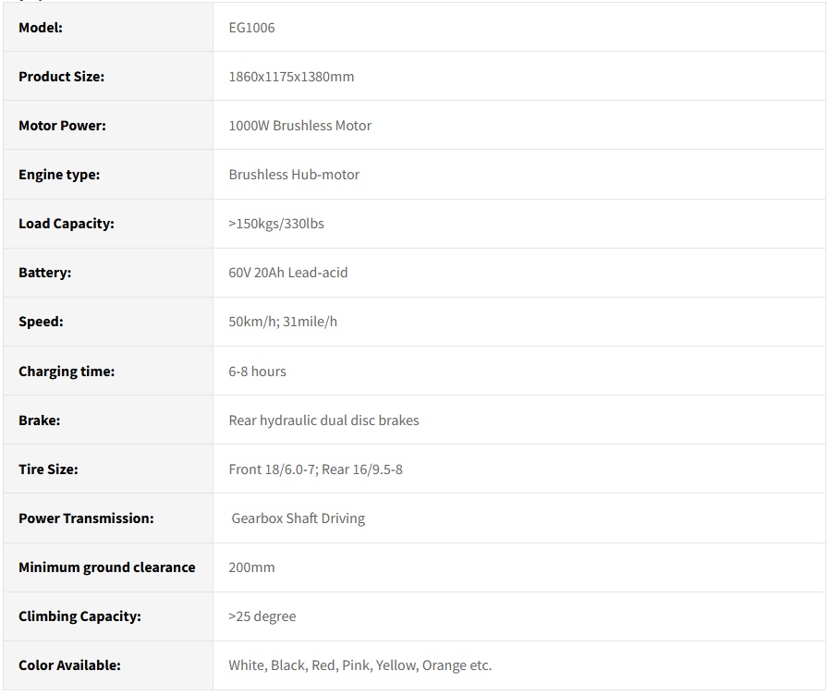Select the Brushless Hub-motor value
This screenshot has width=829, height=695.
[x=294, y=175]
